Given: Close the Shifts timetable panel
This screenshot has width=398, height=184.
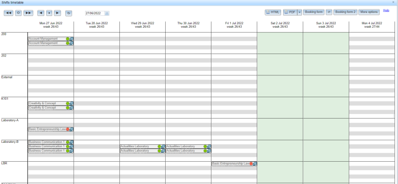Looking at the screenshot, I should [394, 2].
